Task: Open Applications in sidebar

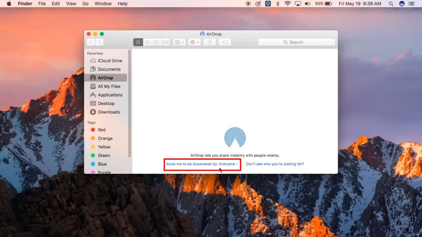Action: [106, 95]
